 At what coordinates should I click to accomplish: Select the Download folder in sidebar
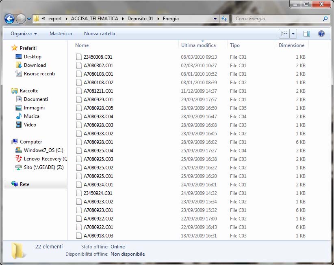[35, 65]
